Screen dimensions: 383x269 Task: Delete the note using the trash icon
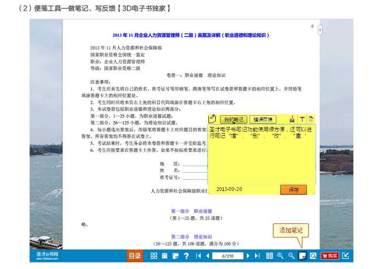click(311, 119)
